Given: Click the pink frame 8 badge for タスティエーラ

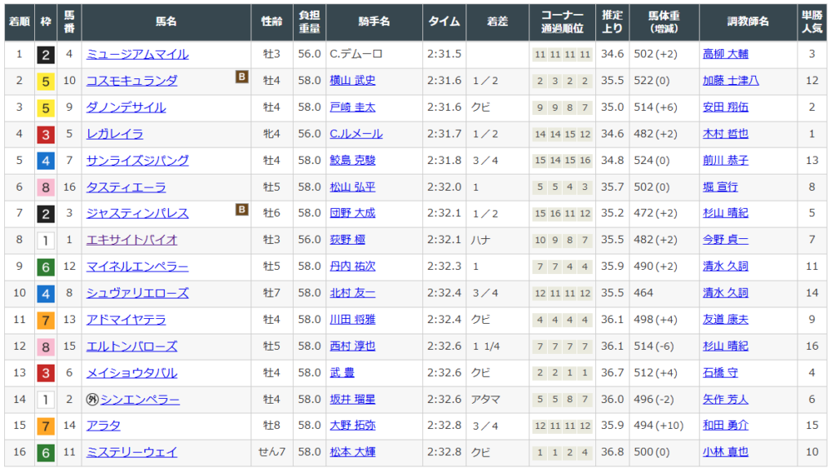Looking at the screenshot, I should click(46, 187).
